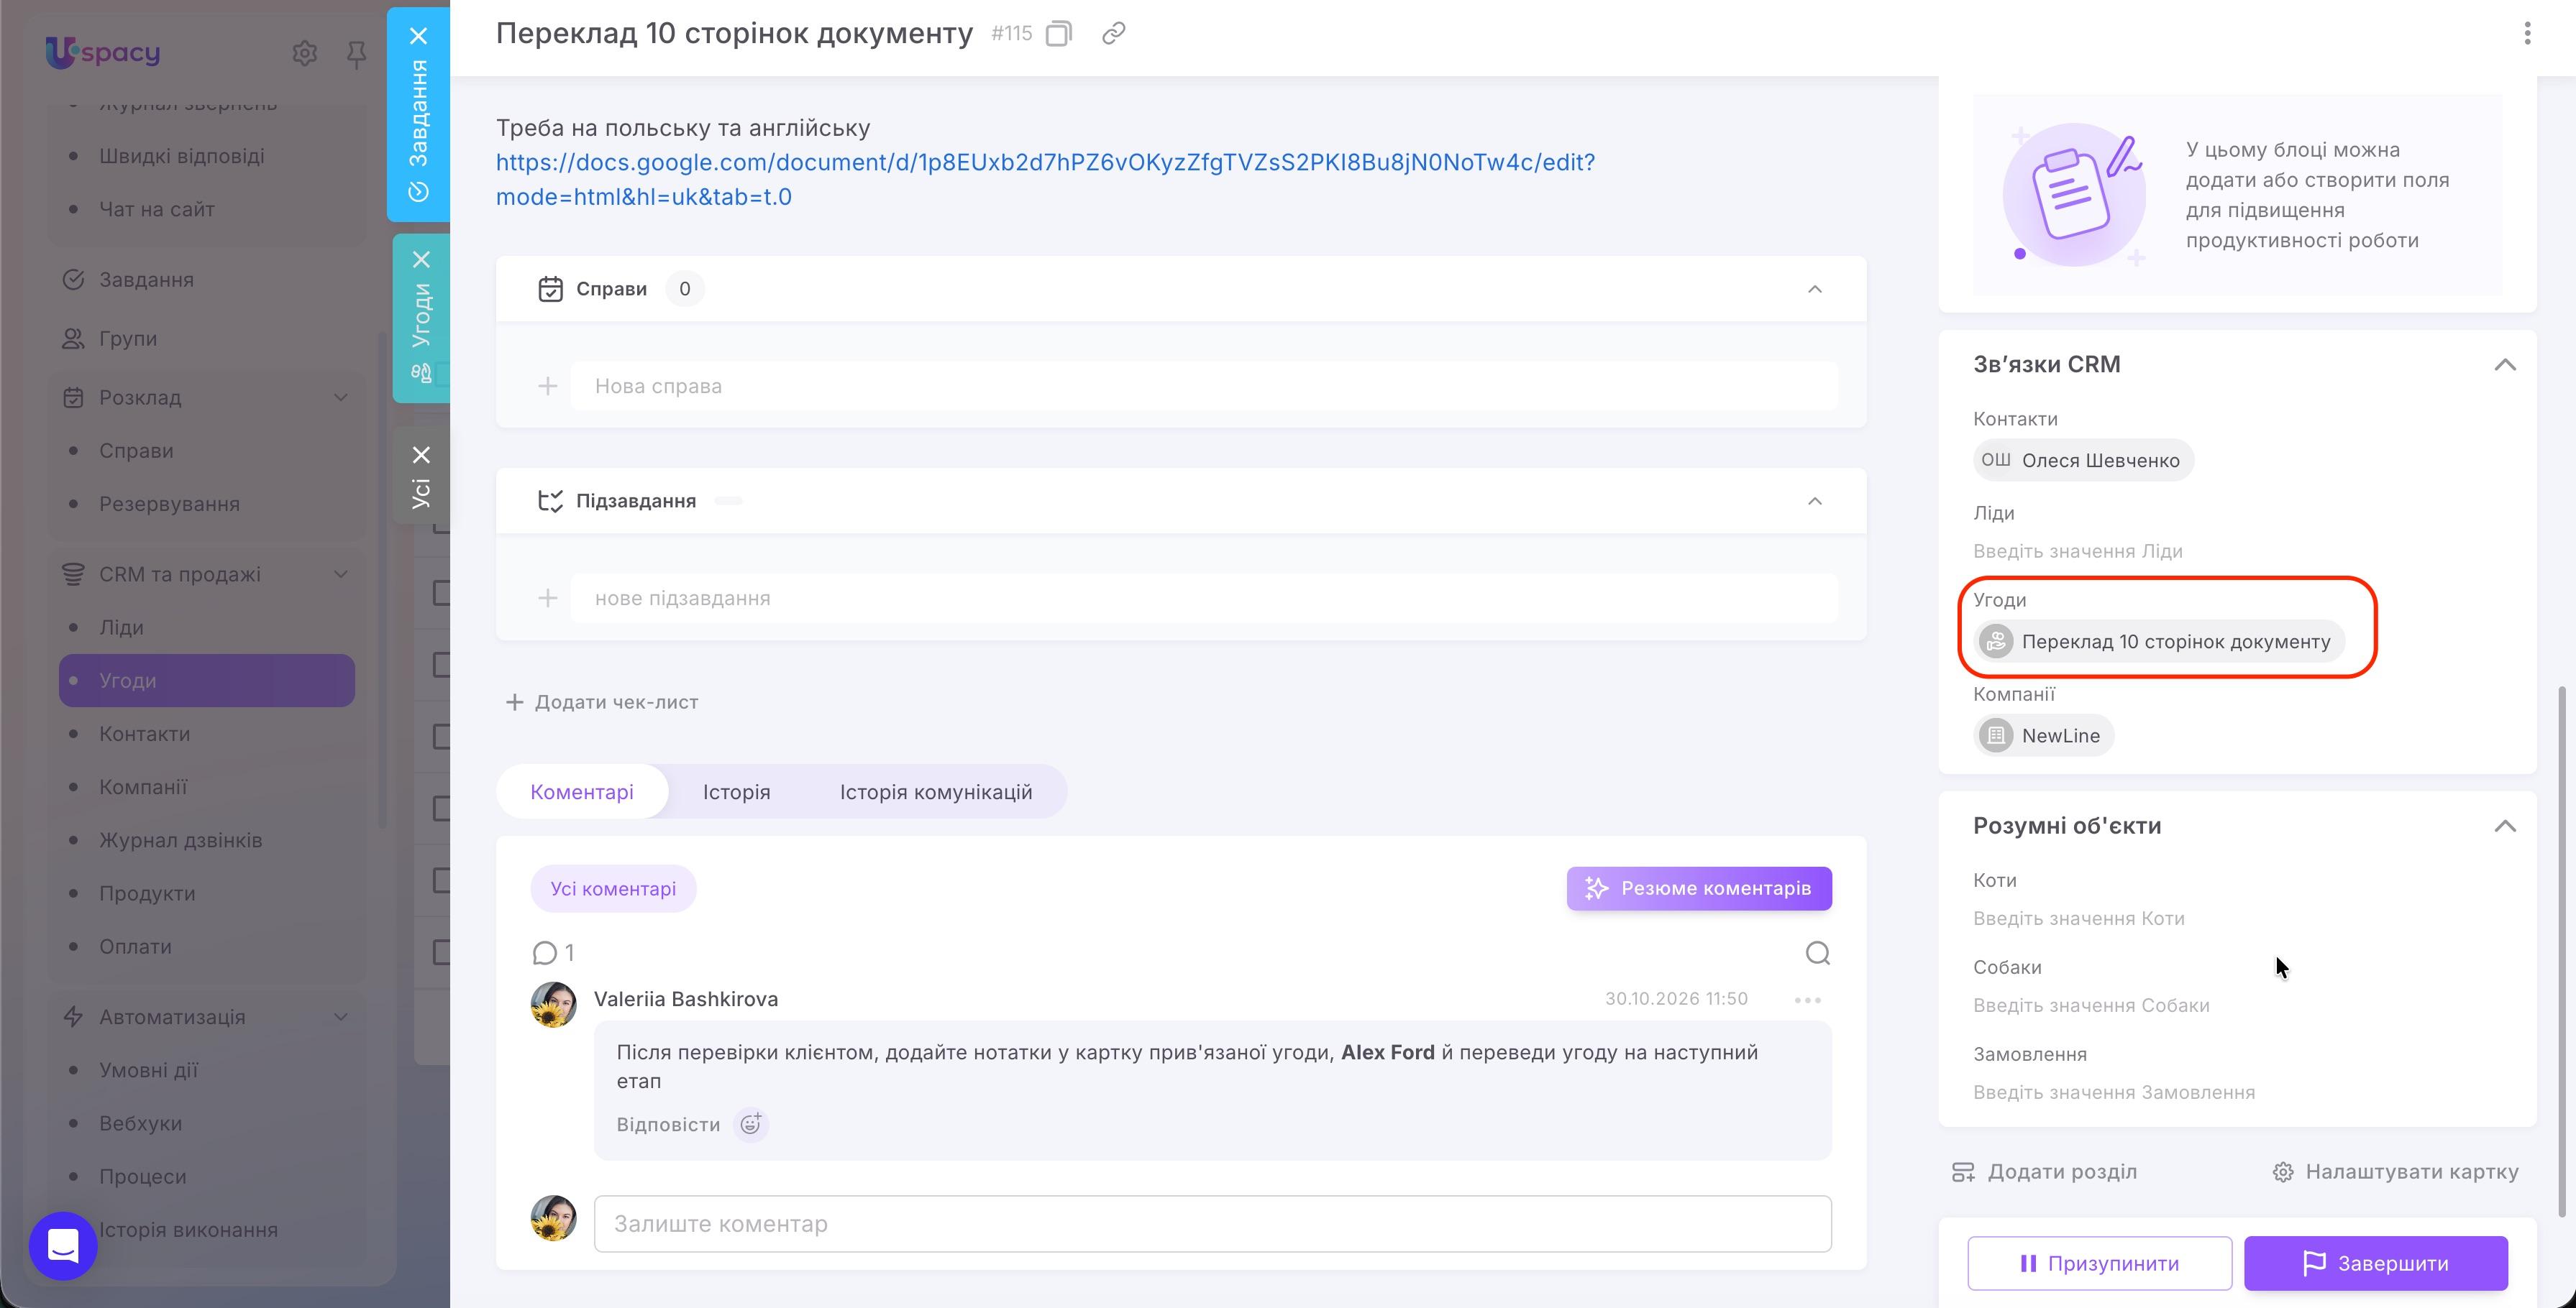Viewport: 2576px width, 1308px height.
Task: Pin the sidebar with the pin icon
Action: tap(356, 54)
